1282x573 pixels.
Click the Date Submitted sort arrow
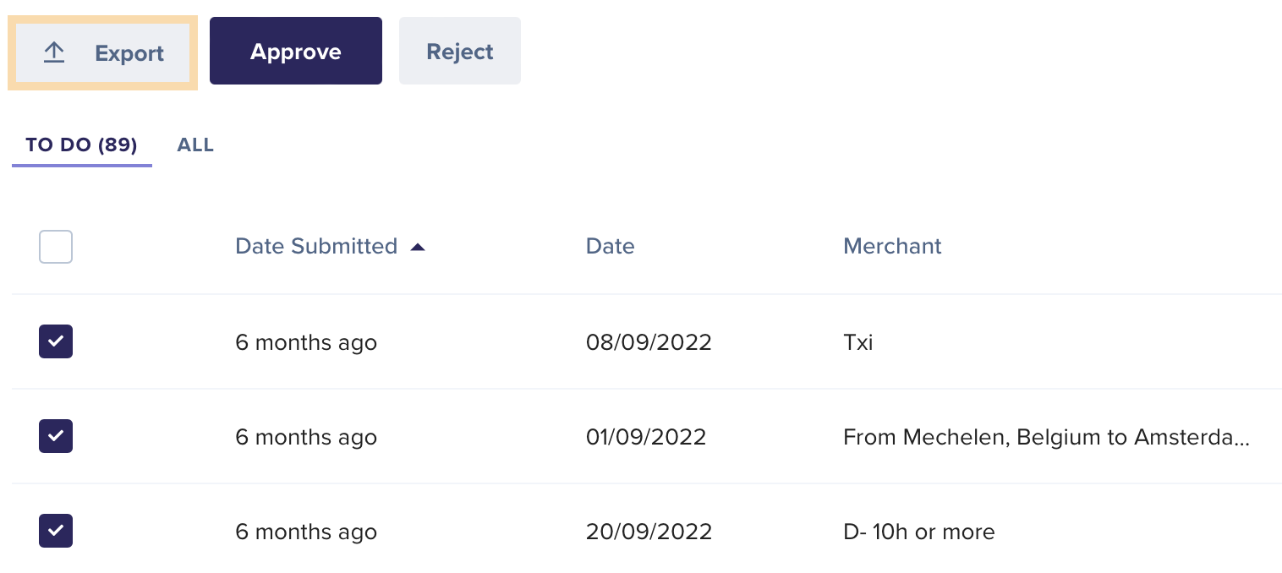[x=417, y=247]
